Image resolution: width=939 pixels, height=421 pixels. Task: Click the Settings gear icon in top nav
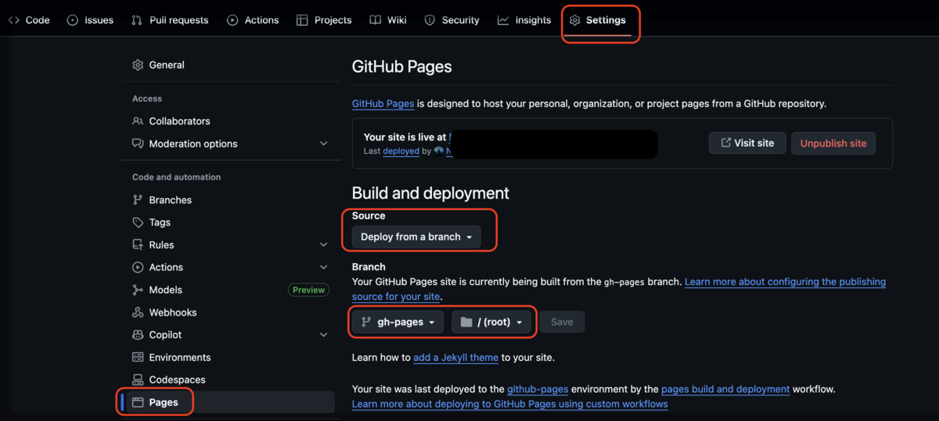click(575, 20)
